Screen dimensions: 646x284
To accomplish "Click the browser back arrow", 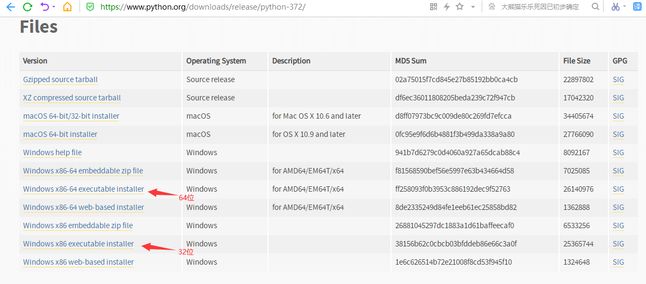I will click(x=10, y=7).
